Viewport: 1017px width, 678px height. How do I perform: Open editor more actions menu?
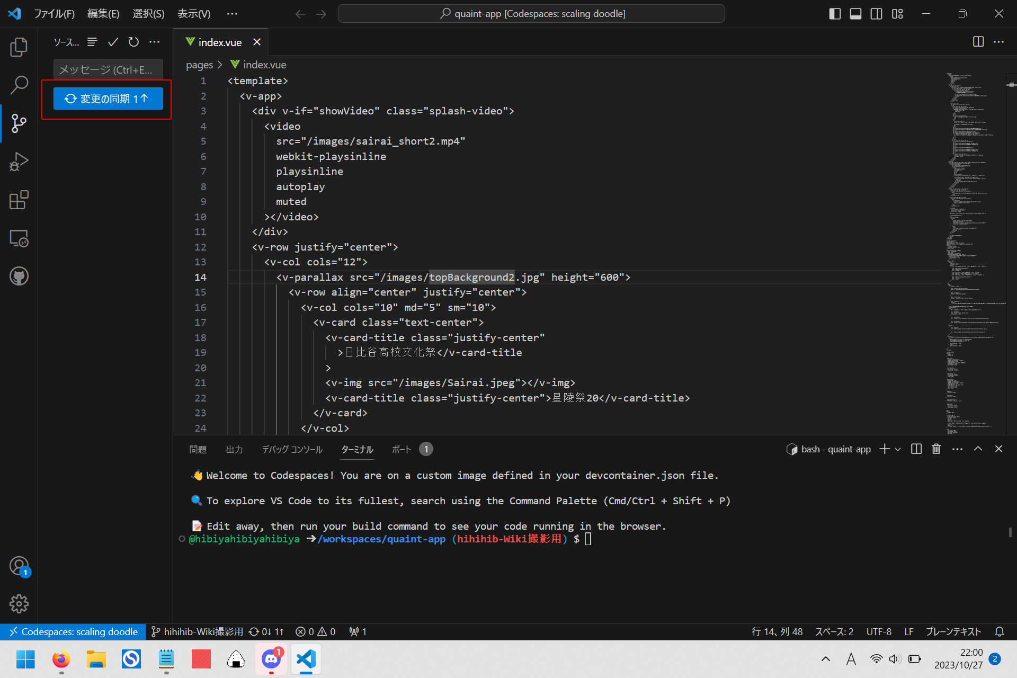tap(998, 42)
